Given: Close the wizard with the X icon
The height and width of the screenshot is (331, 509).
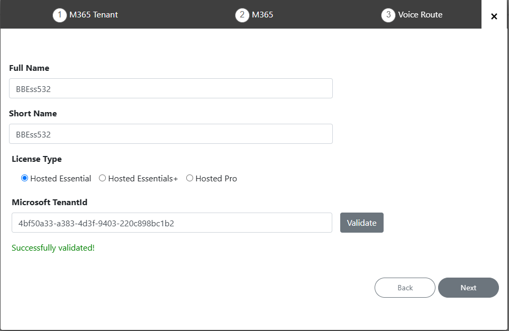Looking at the screenshot, I should pos(494,16).
